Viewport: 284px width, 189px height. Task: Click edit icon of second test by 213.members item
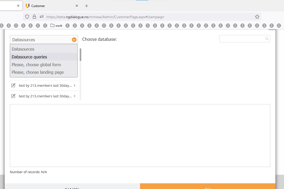13,96
